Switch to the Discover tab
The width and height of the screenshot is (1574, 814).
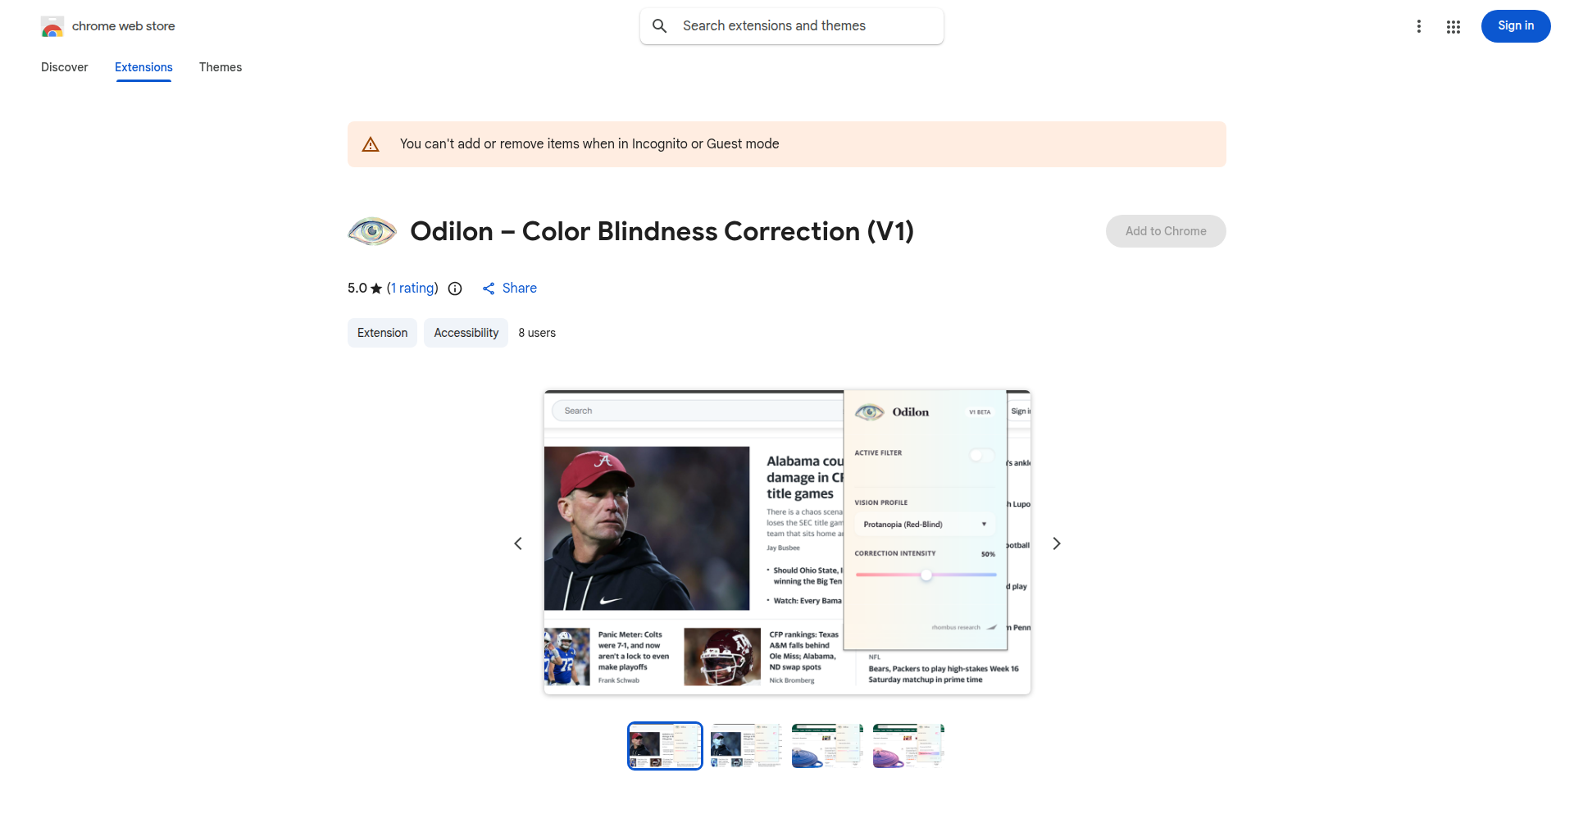coord(64,67)
